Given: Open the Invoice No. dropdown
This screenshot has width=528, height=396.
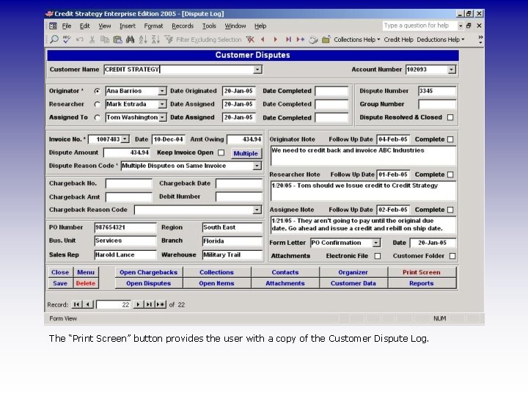Looking at the screenshot, I should (125, 139).
